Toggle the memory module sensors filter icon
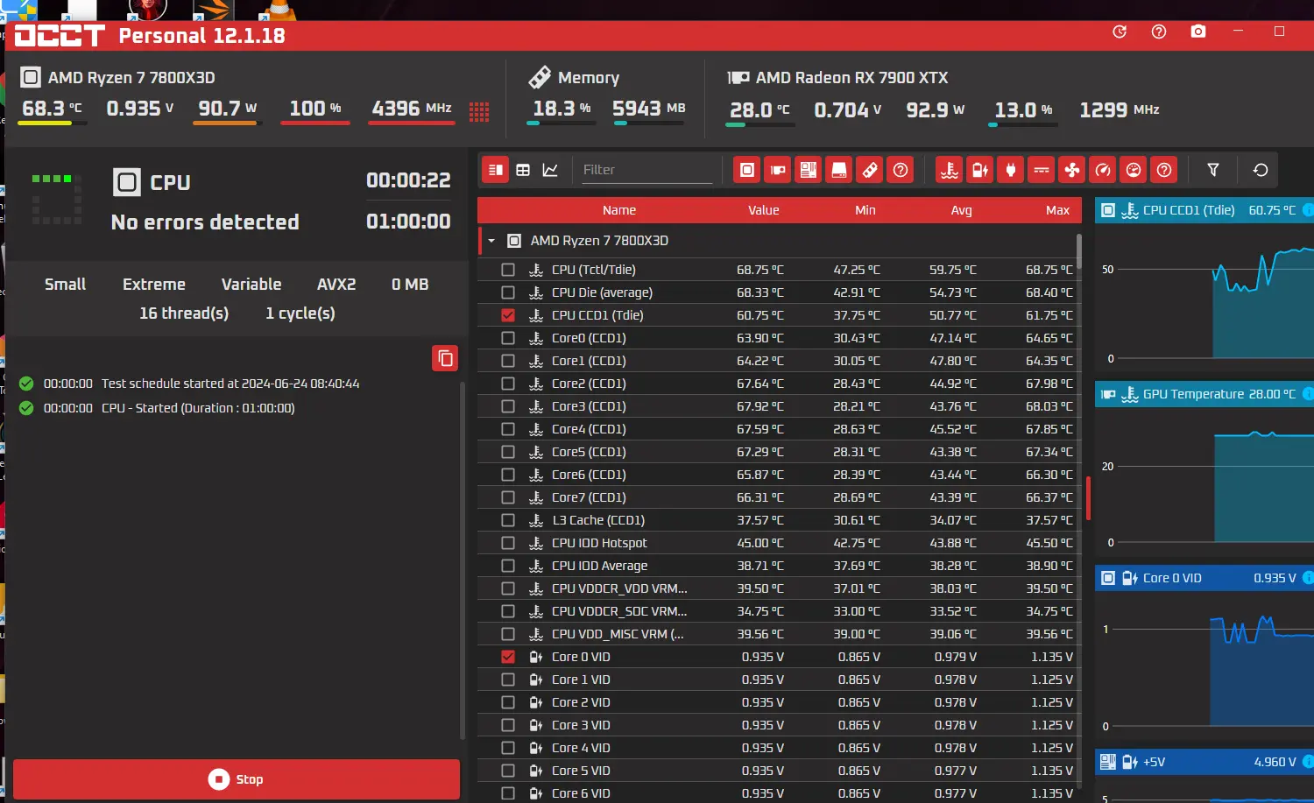 point(870,170)
